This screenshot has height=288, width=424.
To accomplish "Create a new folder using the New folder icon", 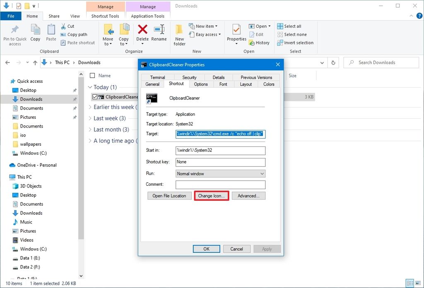I will [x=179, y=35].
